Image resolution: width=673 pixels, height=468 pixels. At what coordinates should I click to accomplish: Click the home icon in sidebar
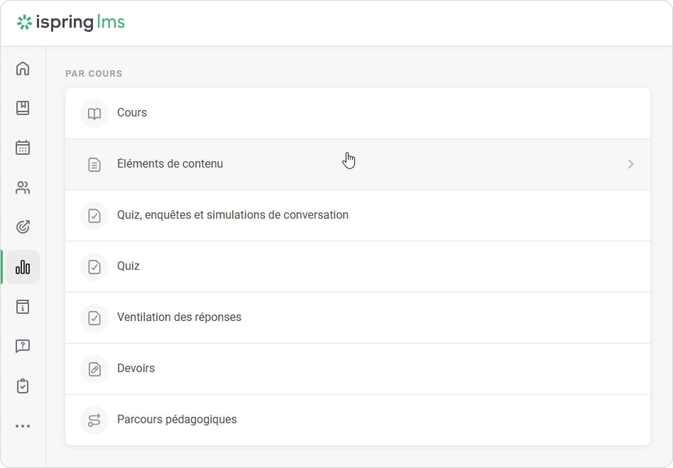23,69
